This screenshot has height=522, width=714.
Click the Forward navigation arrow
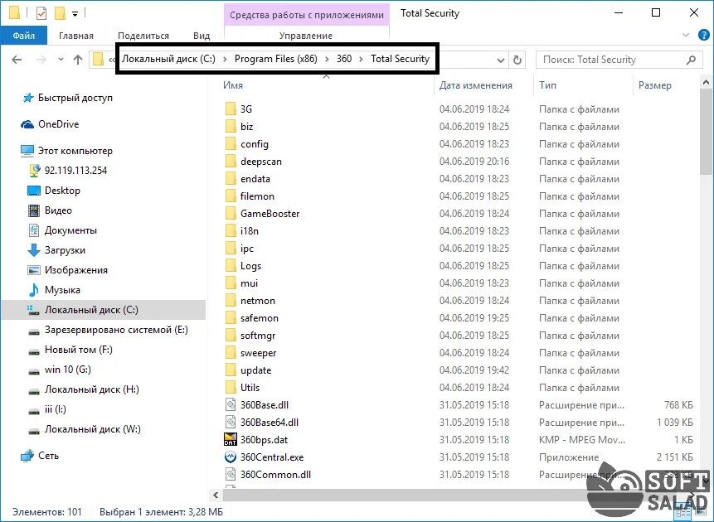tap(41, 60)
